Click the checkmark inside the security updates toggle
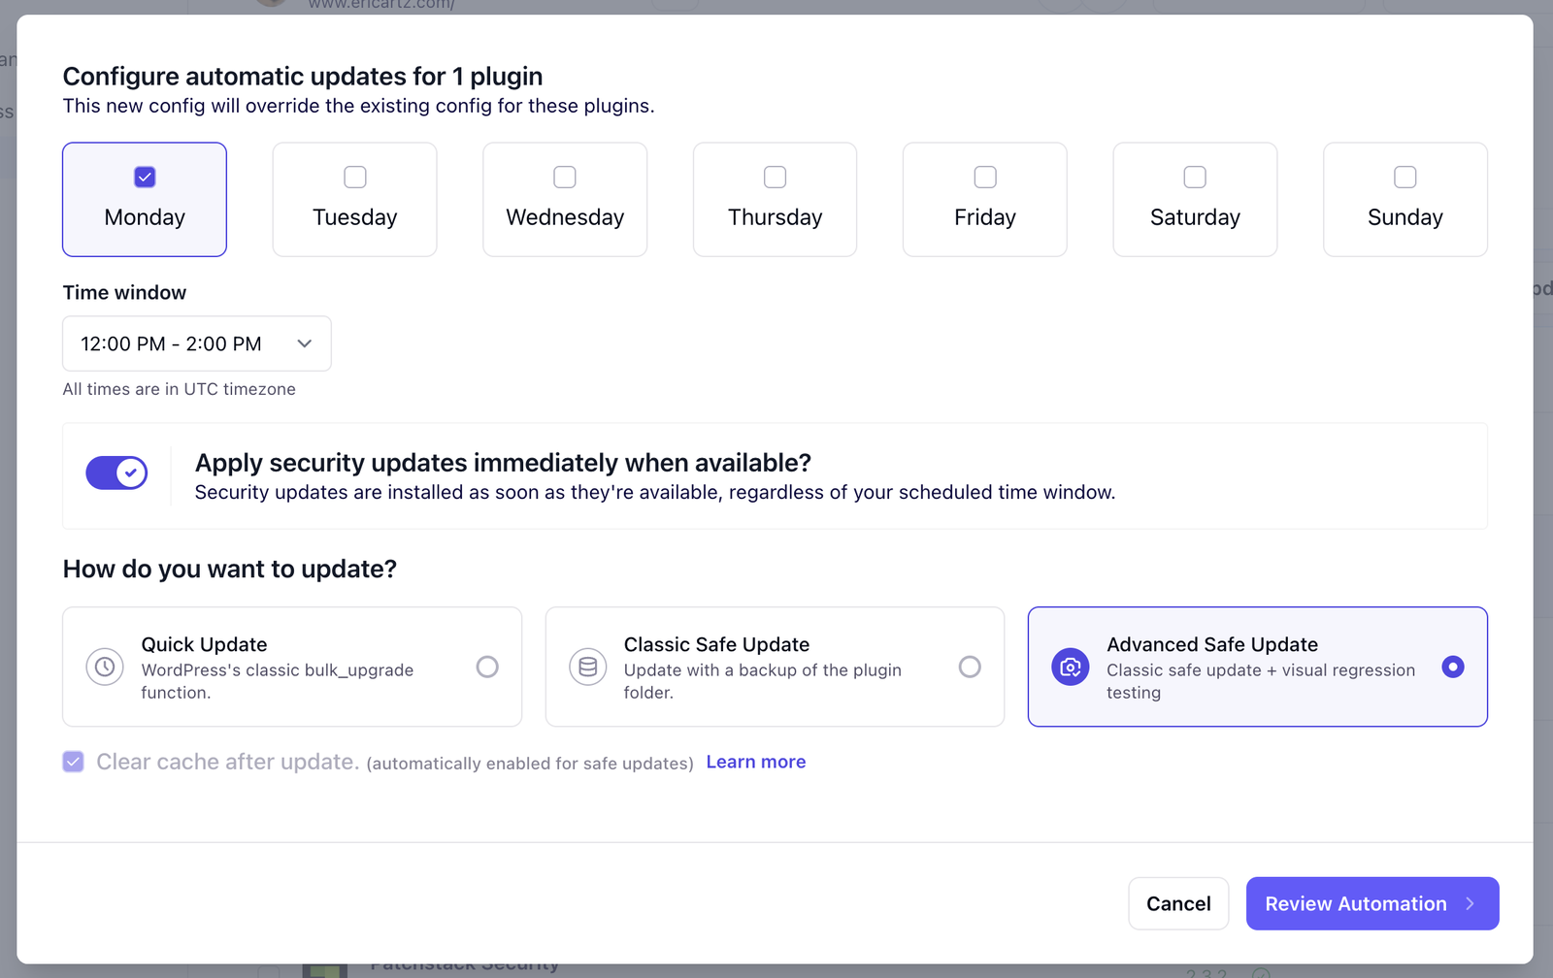 (129, 473)
